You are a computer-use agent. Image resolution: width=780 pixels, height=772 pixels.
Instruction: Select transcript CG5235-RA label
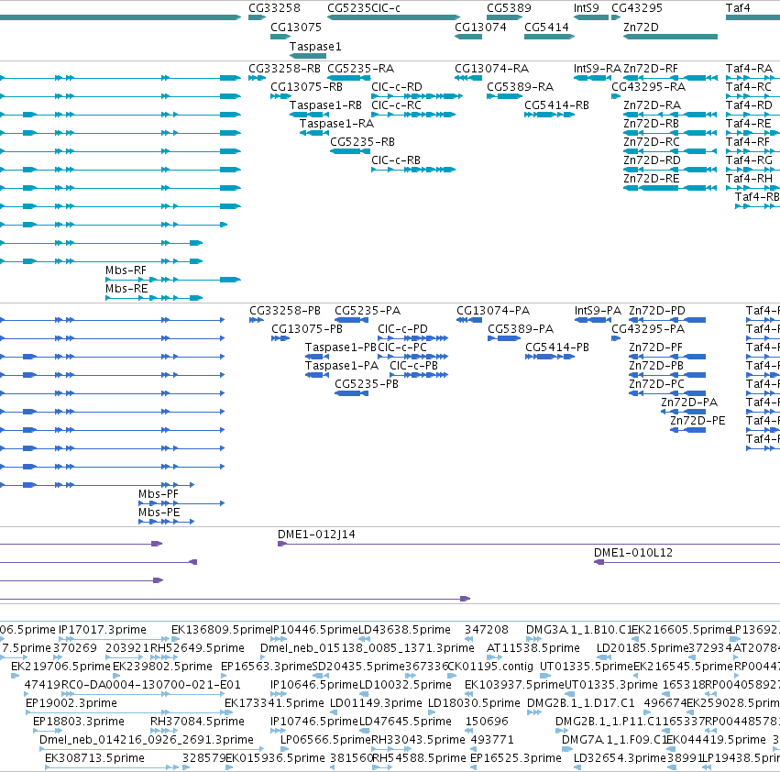coord(360,69)
